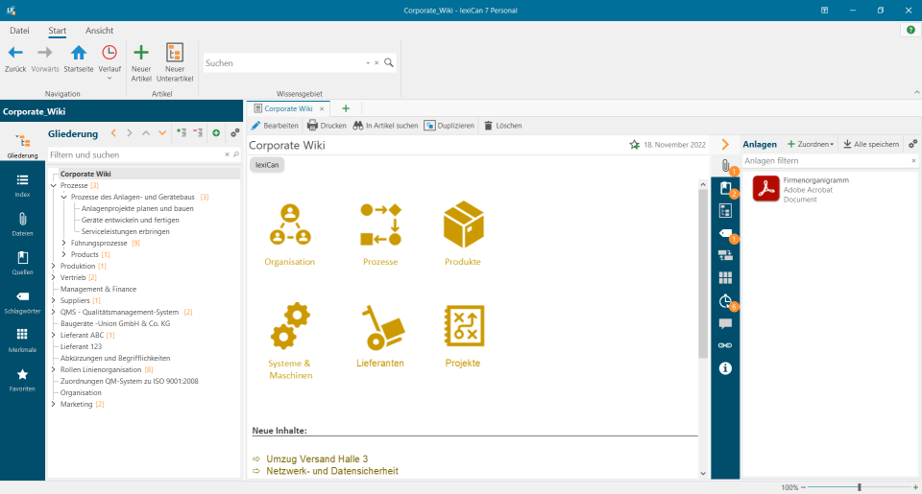Click the Duplizieren button
Screen dimensions: 922x494
(449, 126)
